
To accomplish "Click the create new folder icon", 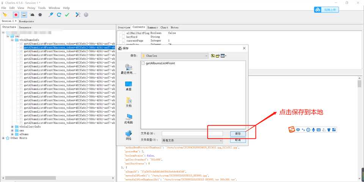I will 218,56.
